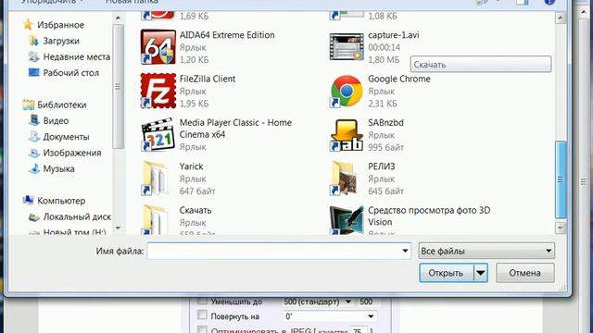
Task: Open the rotation angle 0° dropdown
Action: (x=330, y=316)
